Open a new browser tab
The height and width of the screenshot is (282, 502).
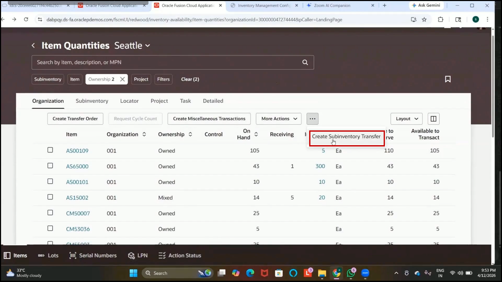(x=384, y=5)
